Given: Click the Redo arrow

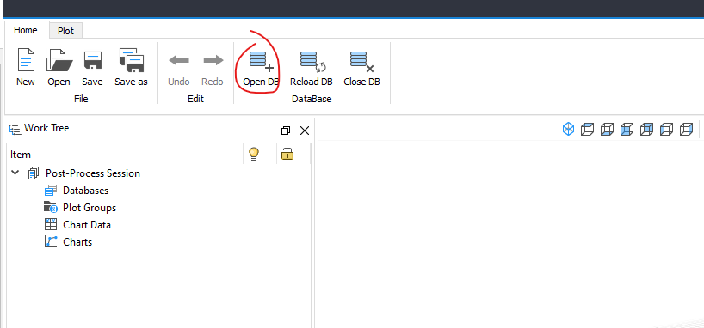Looking at the screenshot, I should [213, 60].
